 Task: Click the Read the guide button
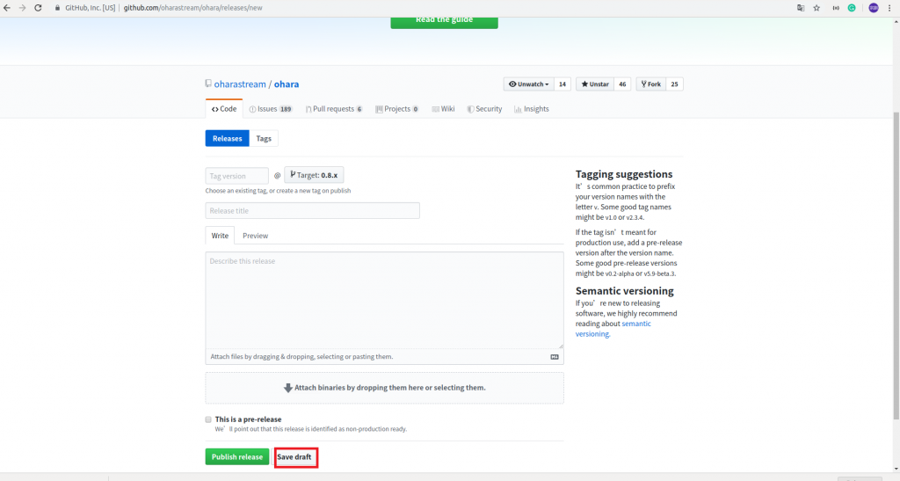click(x=444, y=20)
